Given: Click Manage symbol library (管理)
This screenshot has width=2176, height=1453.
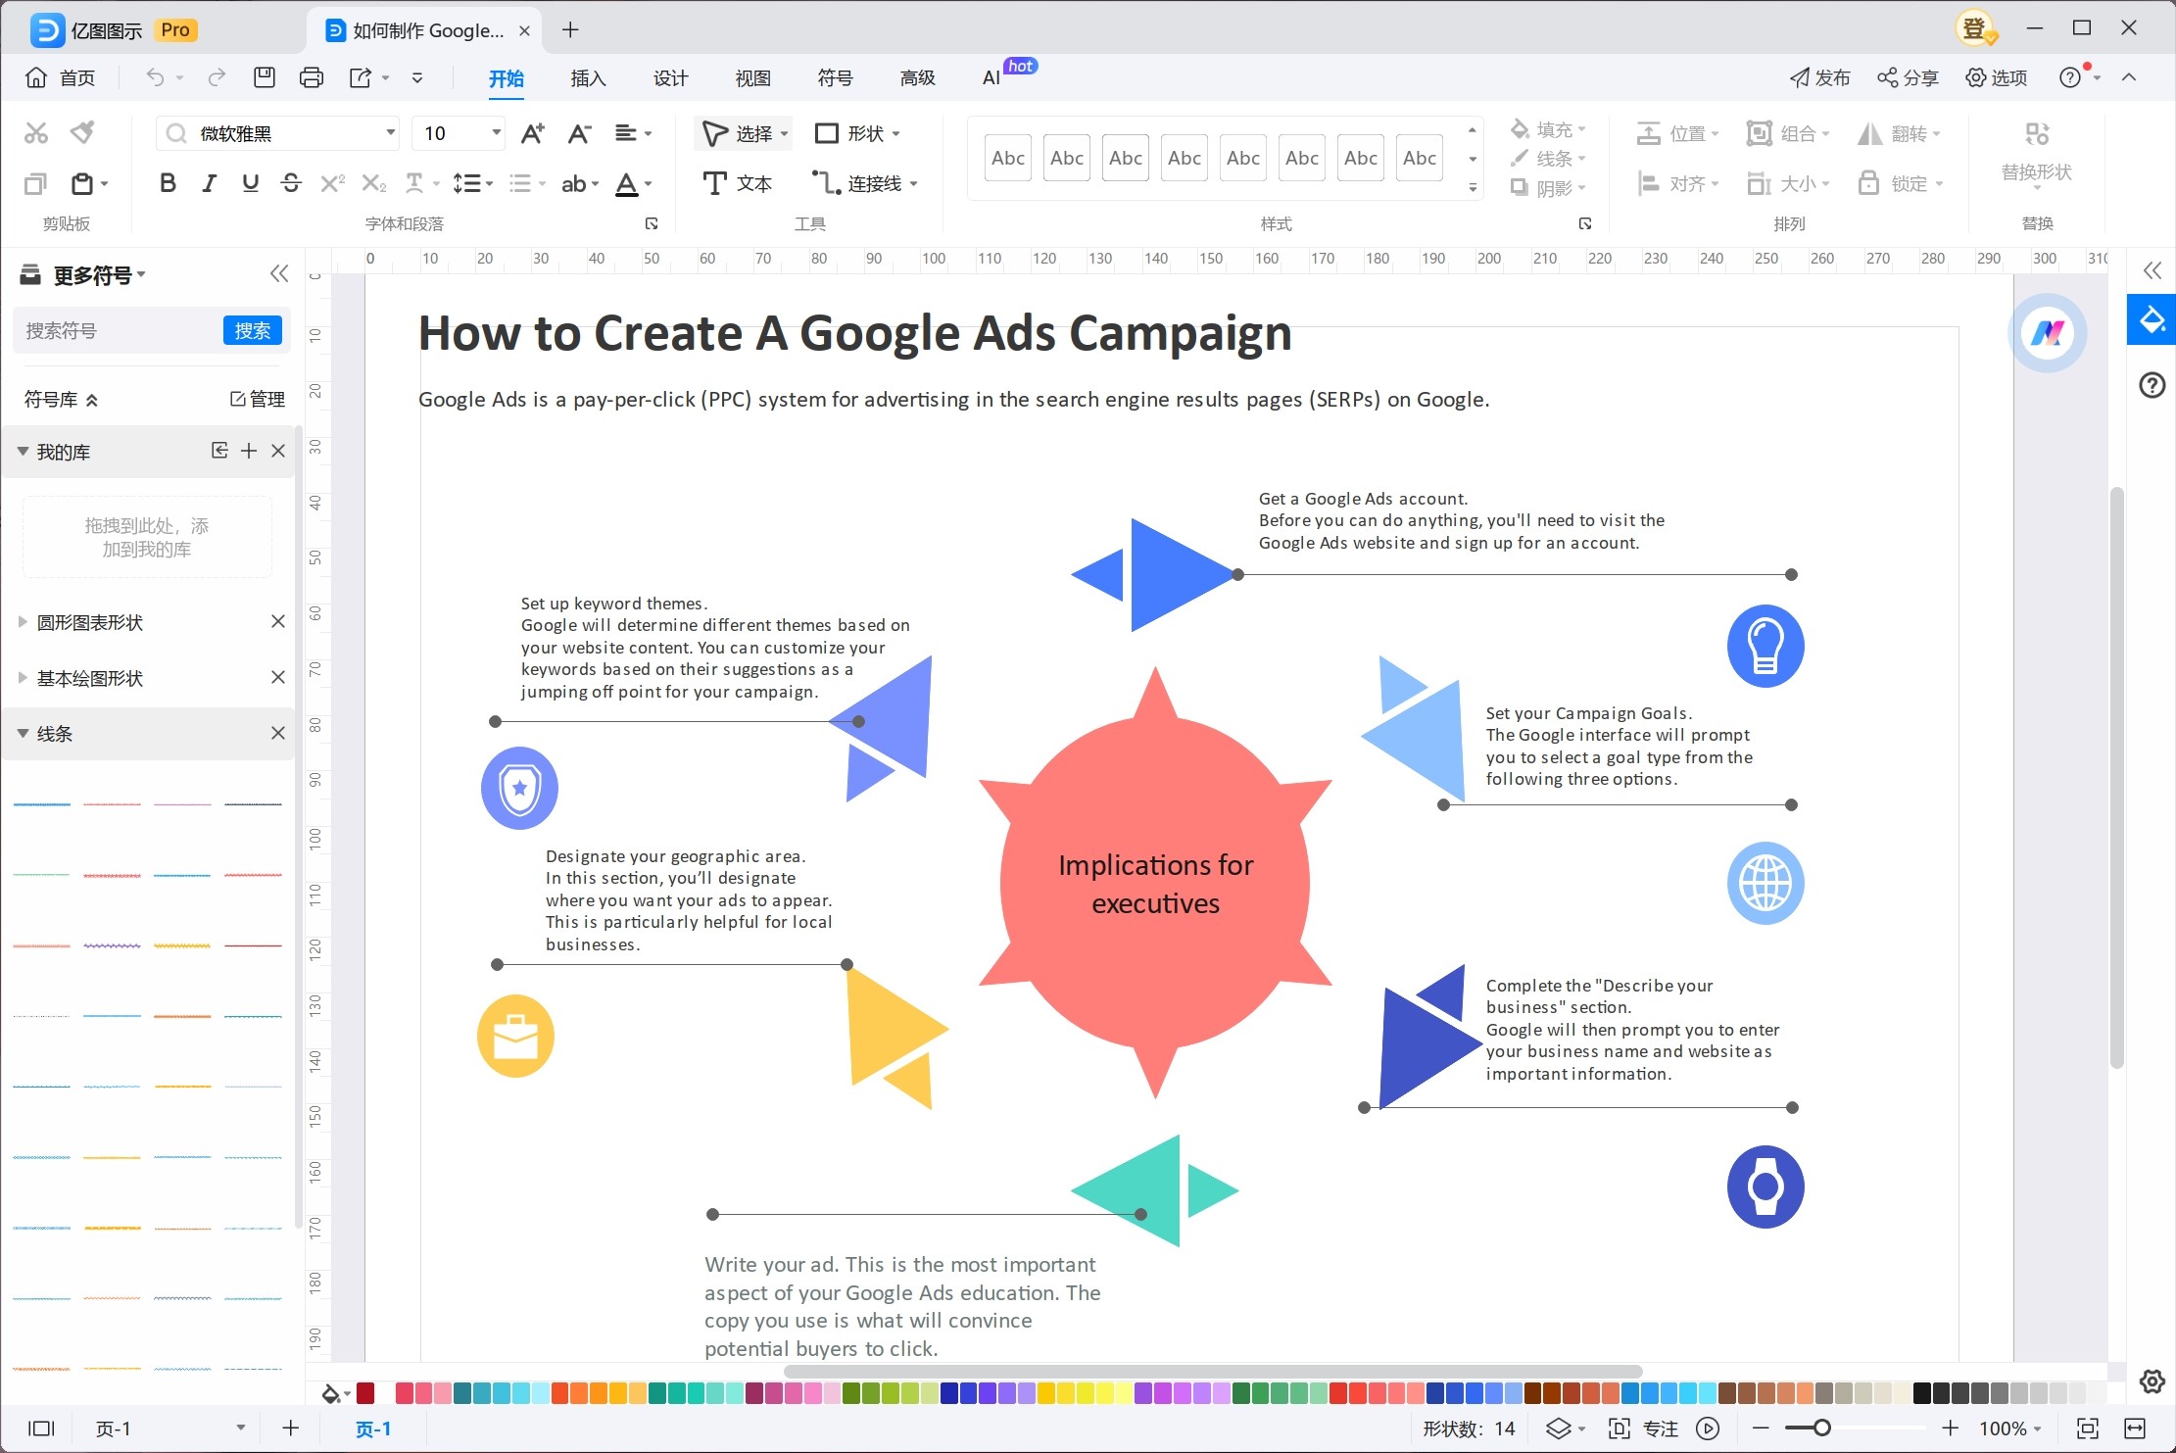Looking at the screenshot, I should (x=258, y=399).
